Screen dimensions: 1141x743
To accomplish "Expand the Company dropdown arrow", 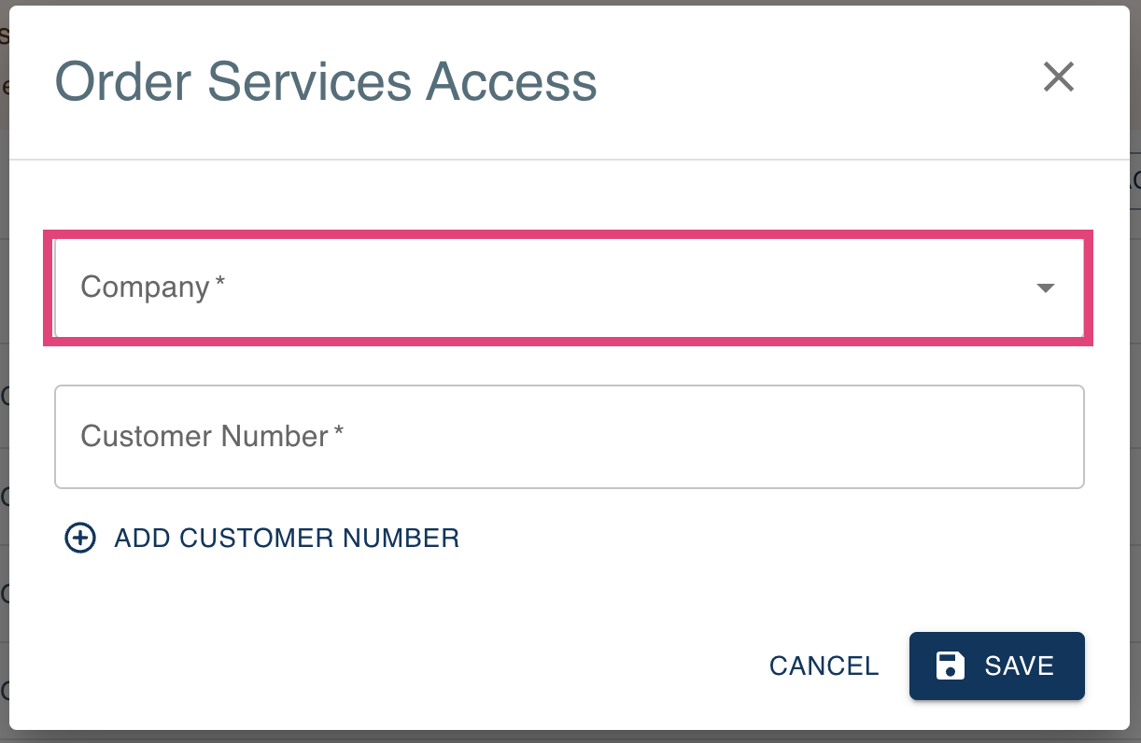I will click(1046, 288).
